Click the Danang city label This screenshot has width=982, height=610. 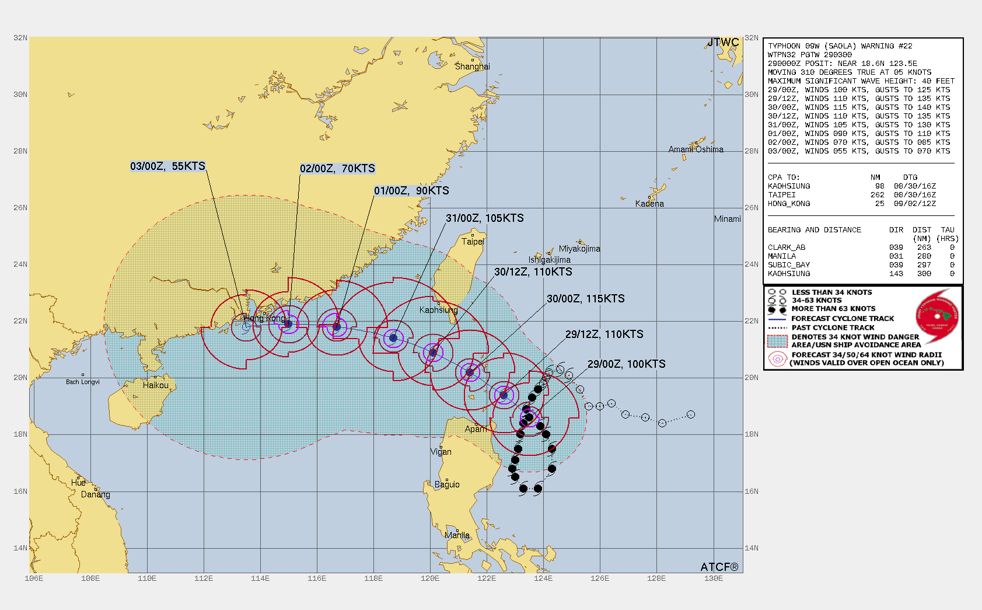click(96, 494)
